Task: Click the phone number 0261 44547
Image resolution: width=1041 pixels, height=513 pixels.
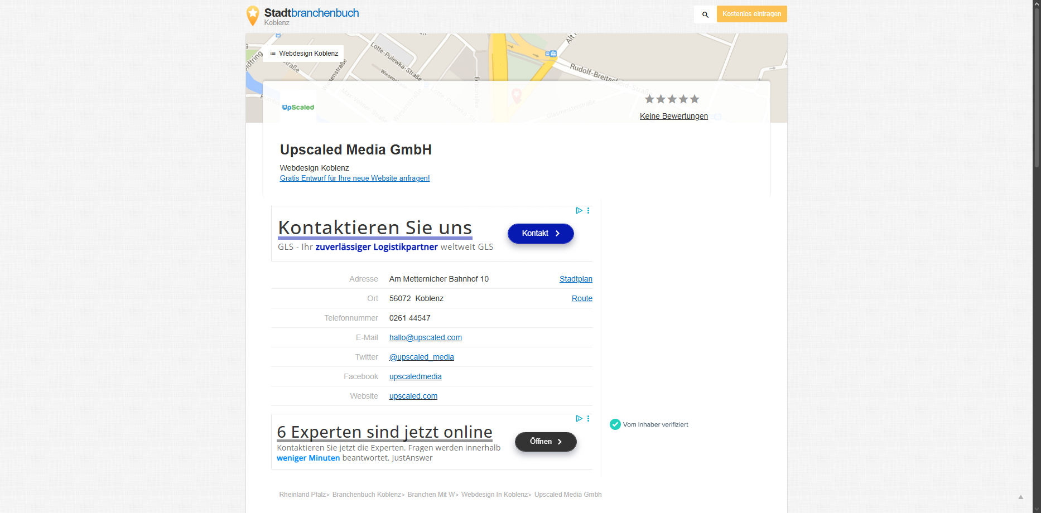Action: point(410,318)
